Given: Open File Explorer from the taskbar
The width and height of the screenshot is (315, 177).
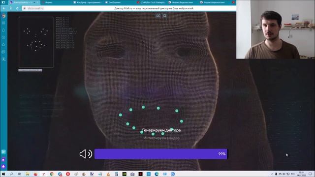Looking at the screenshot, I should (28, 174).
